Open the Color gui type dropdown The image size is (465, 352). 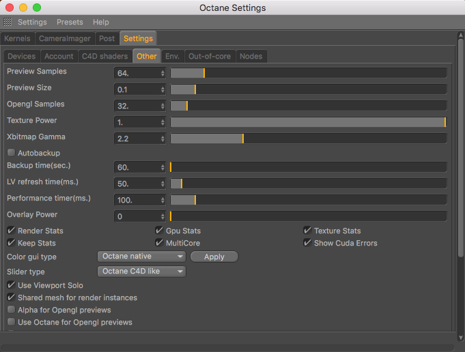(142, 256)
